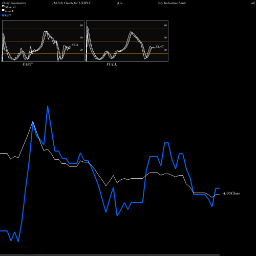This screenshot has width=256, height=256.
Task: Click the 'Fast K' legend label
Action: [10, 11]
